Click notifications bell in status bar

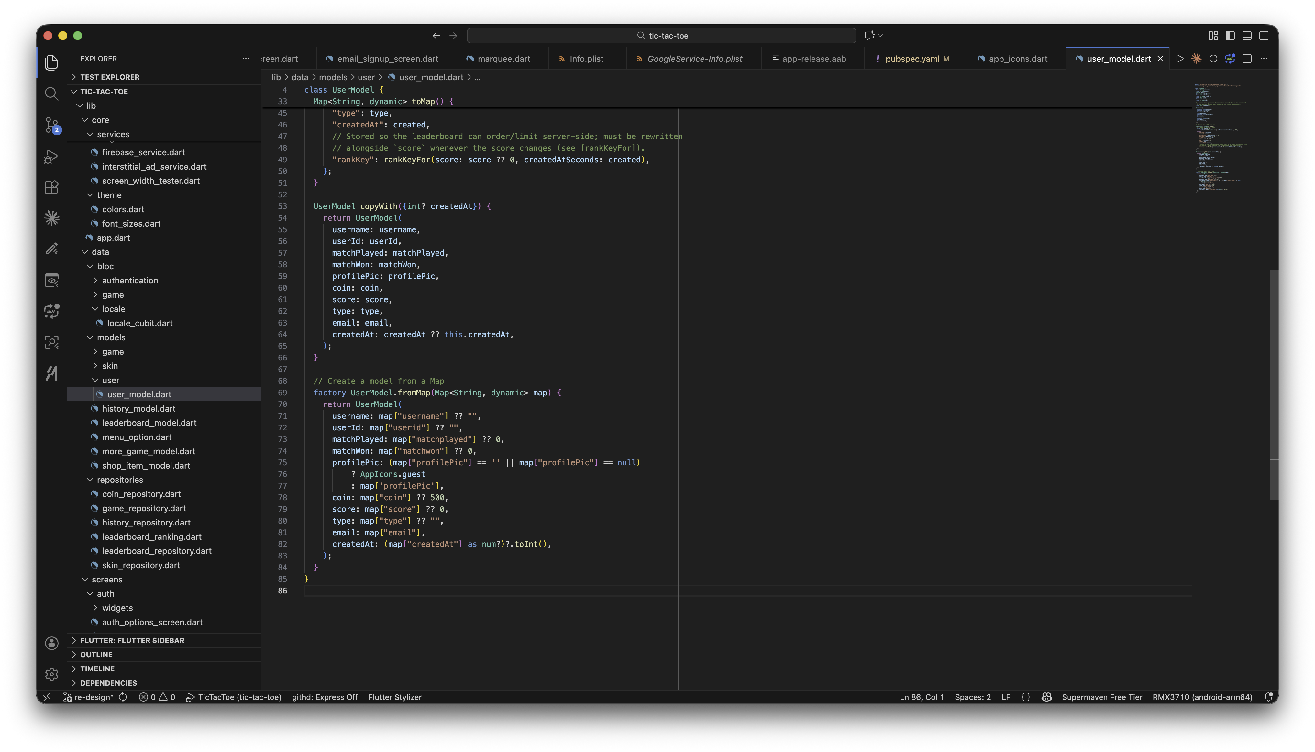[x=1268, y=697]
